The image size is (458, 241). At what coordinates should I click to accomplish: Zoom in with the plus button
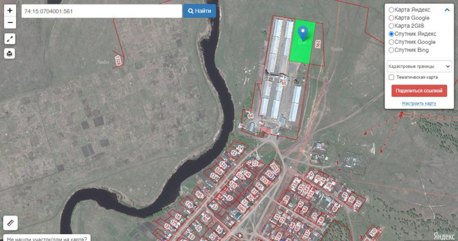pyautogui.click(x=10, y=10)
